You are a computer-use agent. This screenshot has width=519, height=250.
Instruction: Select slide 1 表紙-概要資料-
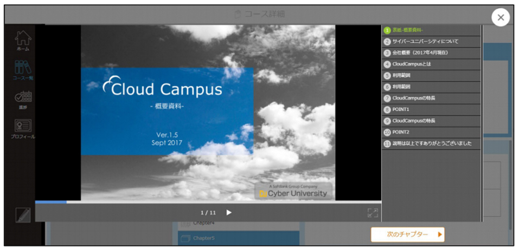click(x=431, y=30)
